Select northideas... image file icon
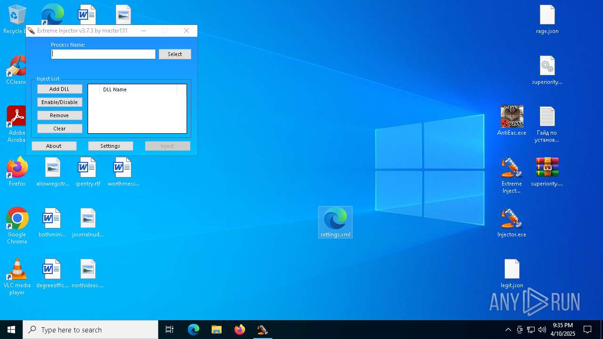603x339 pixels. click(88, 274)
